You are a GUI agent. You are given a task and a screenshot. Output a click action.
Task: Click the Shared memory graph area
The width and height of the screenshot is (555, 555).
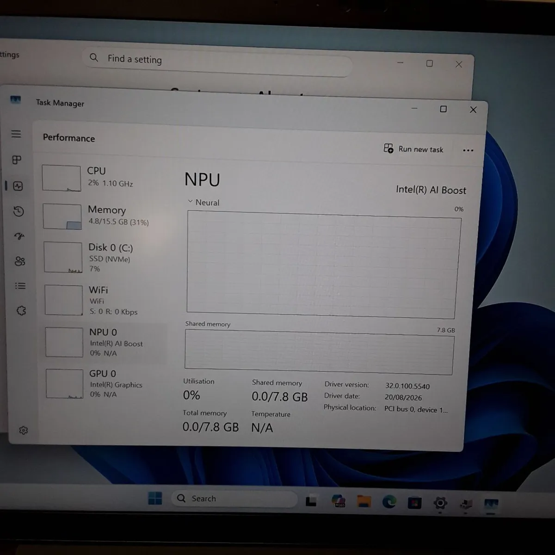(x=319, y=352)
